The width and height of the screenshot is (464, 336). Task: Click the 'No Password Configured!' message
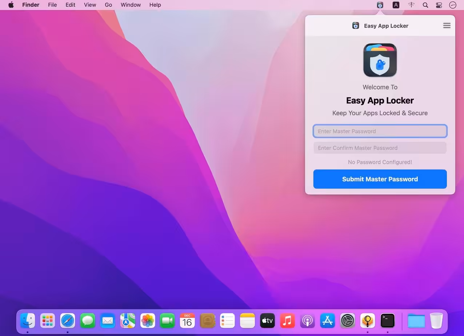click(x=380, y=162)
